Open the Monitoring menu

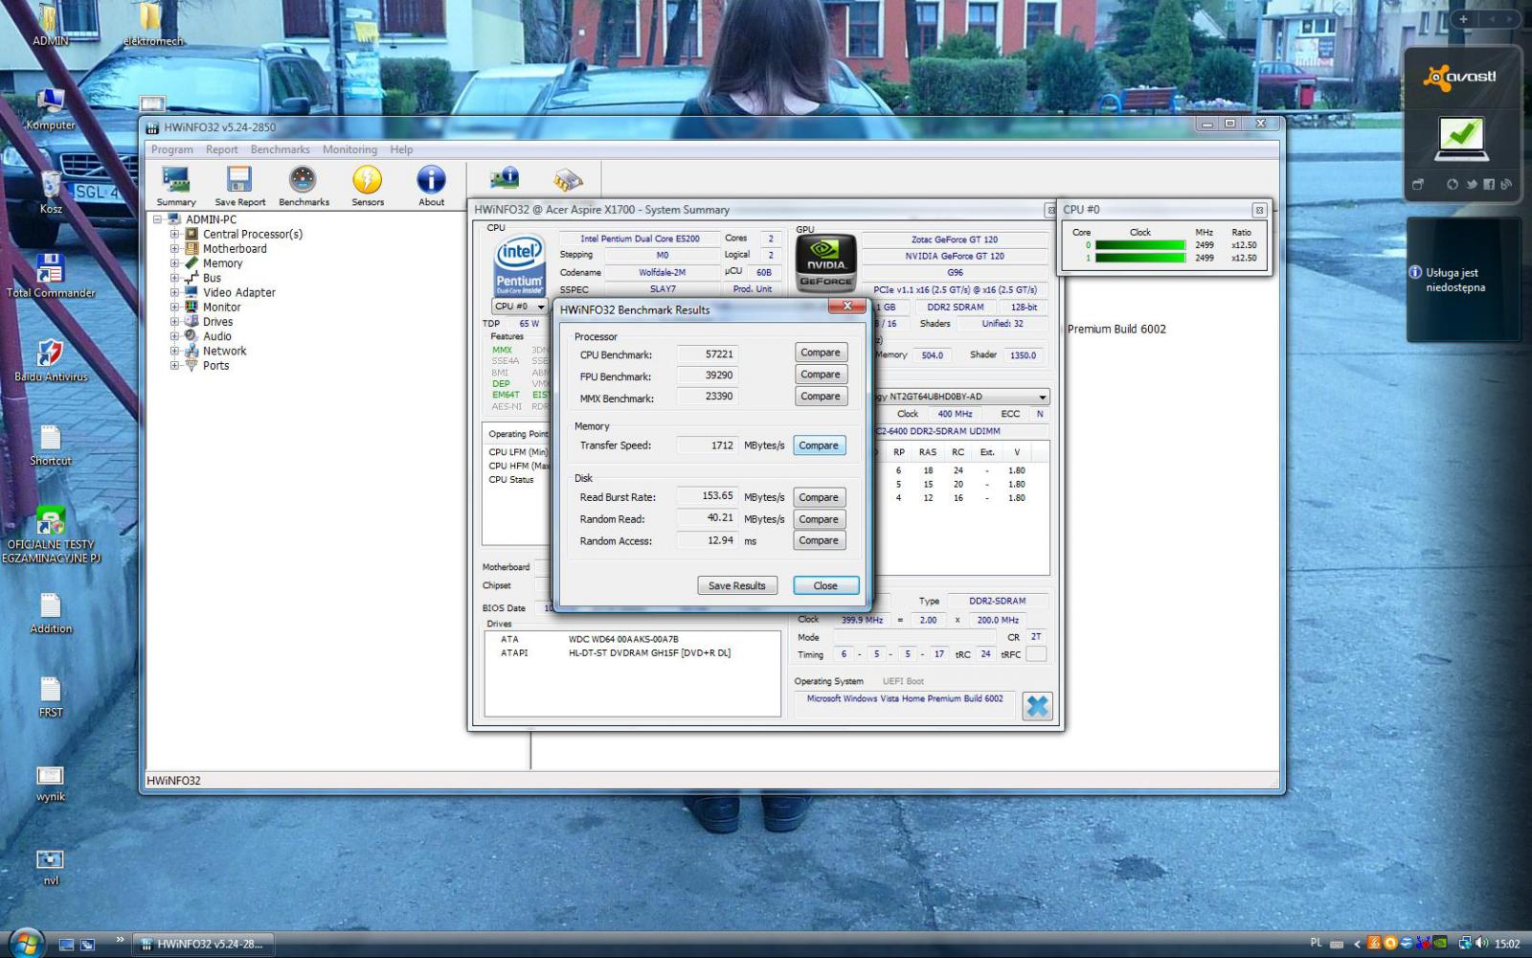coord(349,149)
